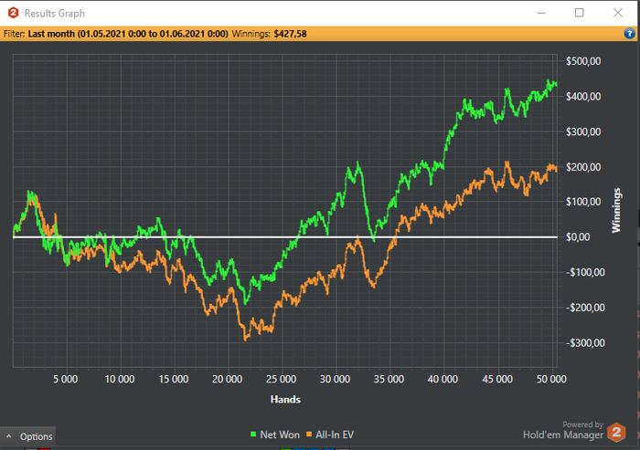Click the $100,00 axis label
Image resolution: width=640 pixels, height=450 pixels.
[x=583, y=202]
